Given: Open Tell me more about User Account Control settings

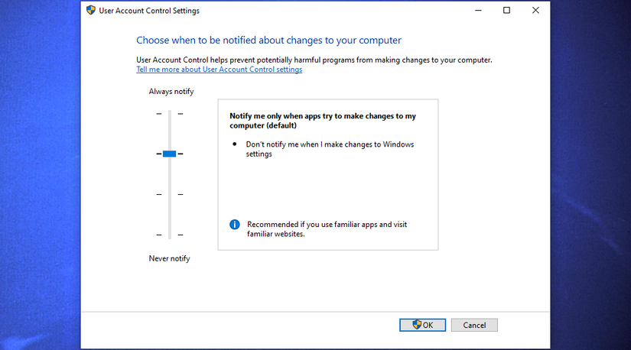Looking at the screenshot, I should coord(219,70).
